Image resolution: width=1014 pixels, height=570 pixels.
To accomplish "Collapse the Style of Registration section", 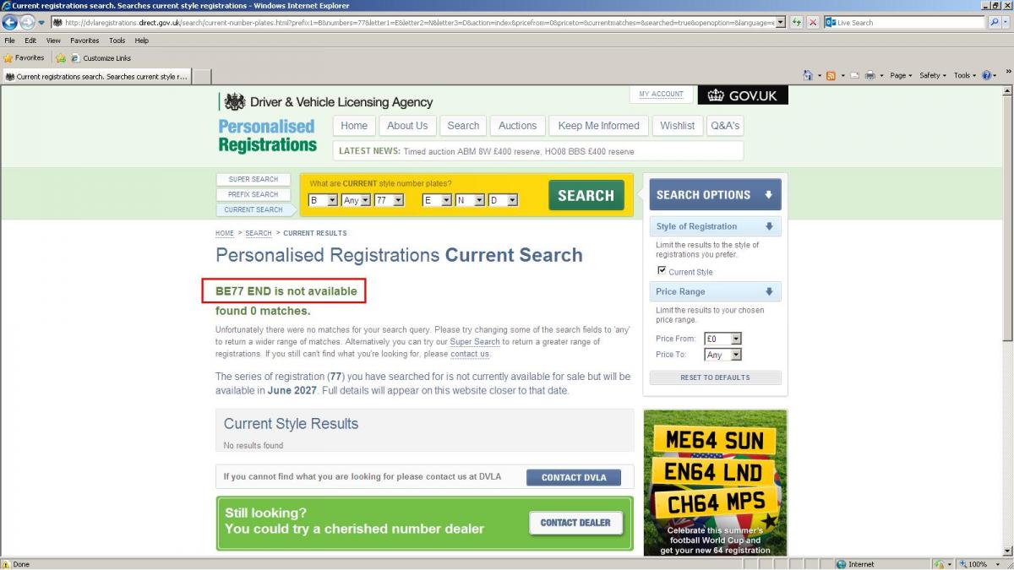I will point(715,226).
